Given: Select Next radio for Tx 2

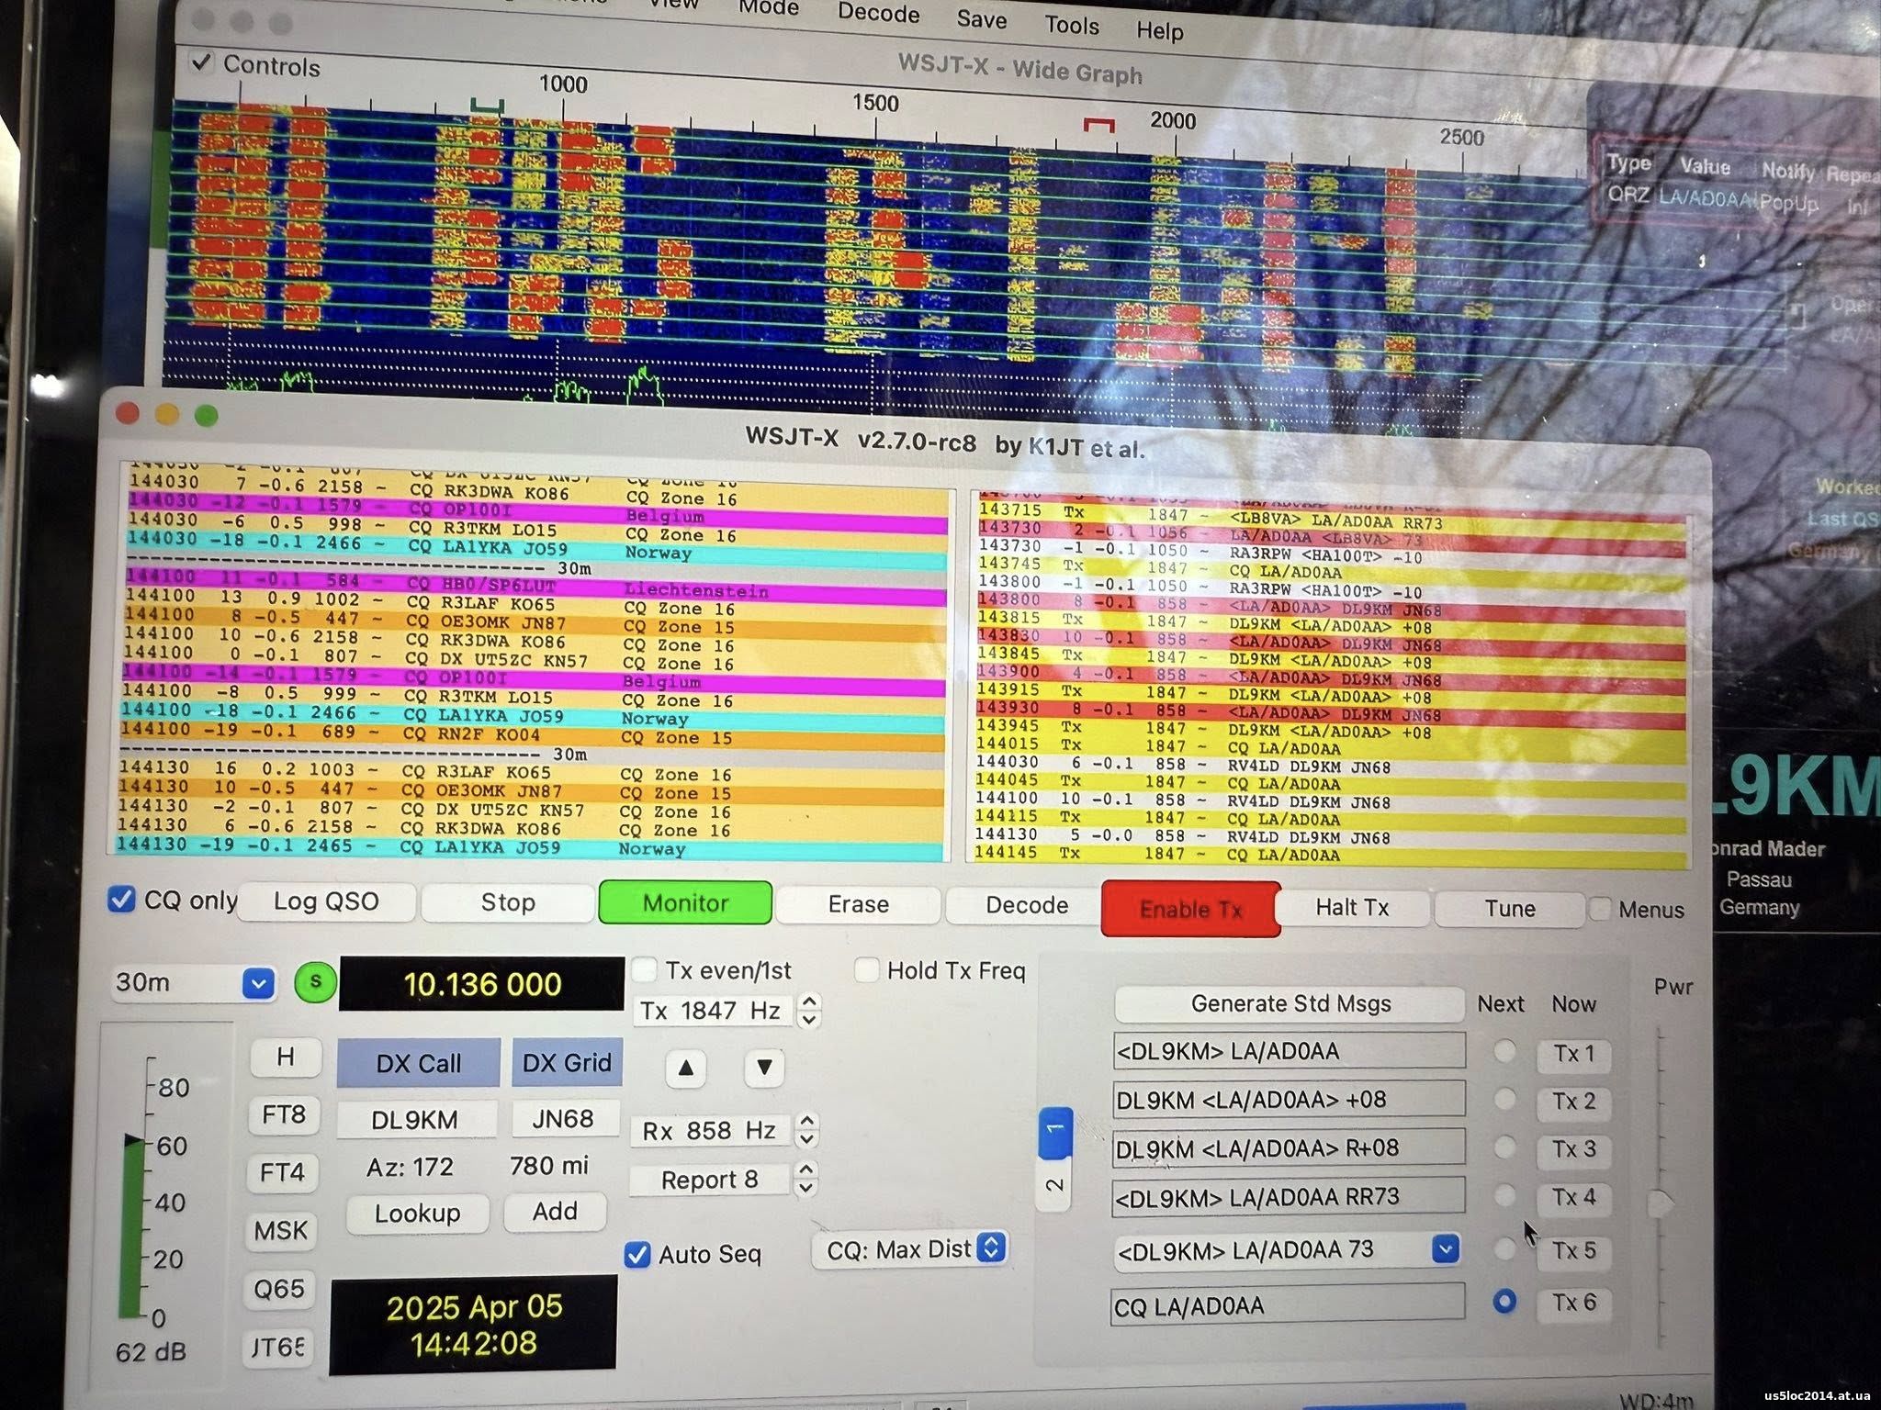Looking at the screenshot, I should pyautogui.click(x=1504, y=1099).
